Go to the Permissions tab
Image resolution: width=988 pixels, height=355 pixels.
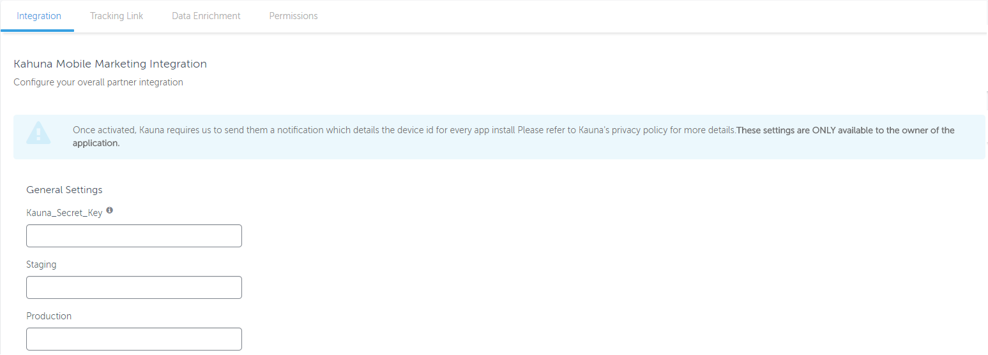pos(293,16)
